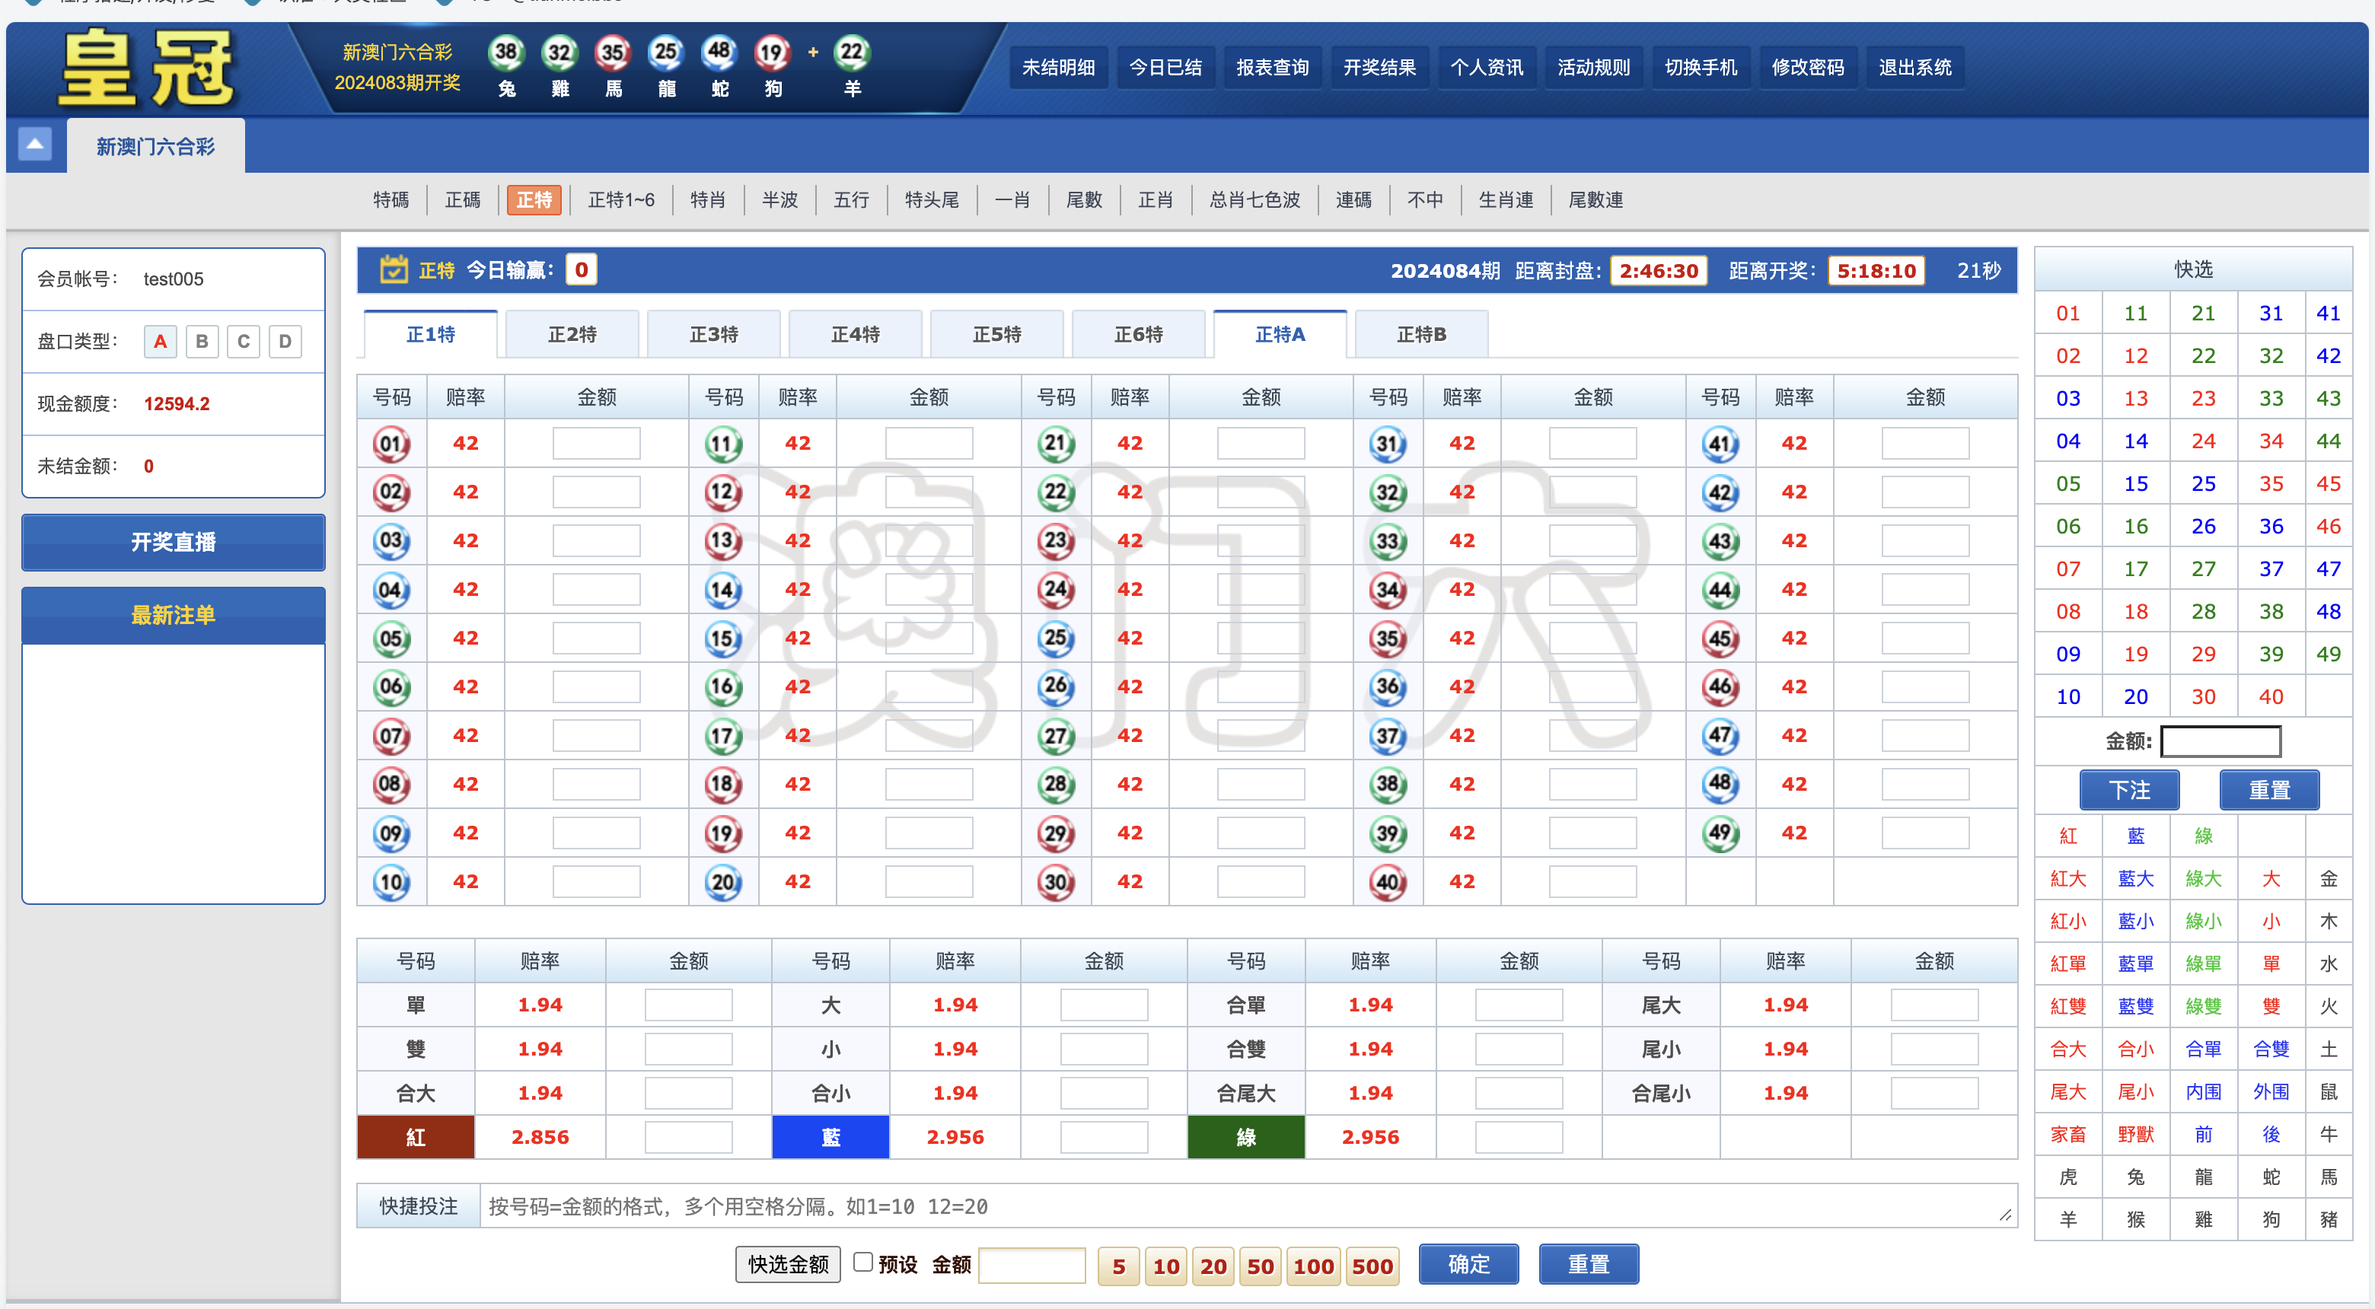Click the red number ball 24
The height and width of the screenshot is (1309, 2375).
point(1055,589)
